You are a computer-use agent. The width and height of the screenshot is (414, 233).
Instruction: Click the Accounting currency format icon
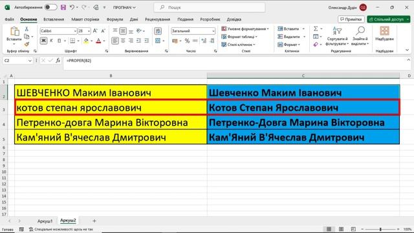(175, 41)
